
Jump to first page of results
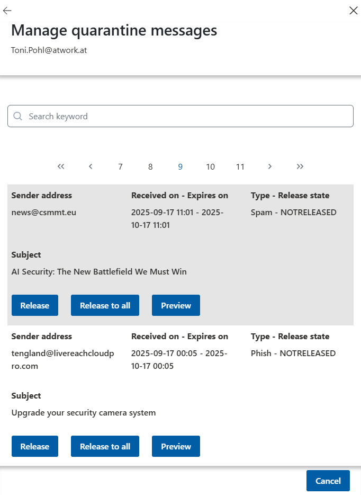pyautogui.click(x=61, y=166)
